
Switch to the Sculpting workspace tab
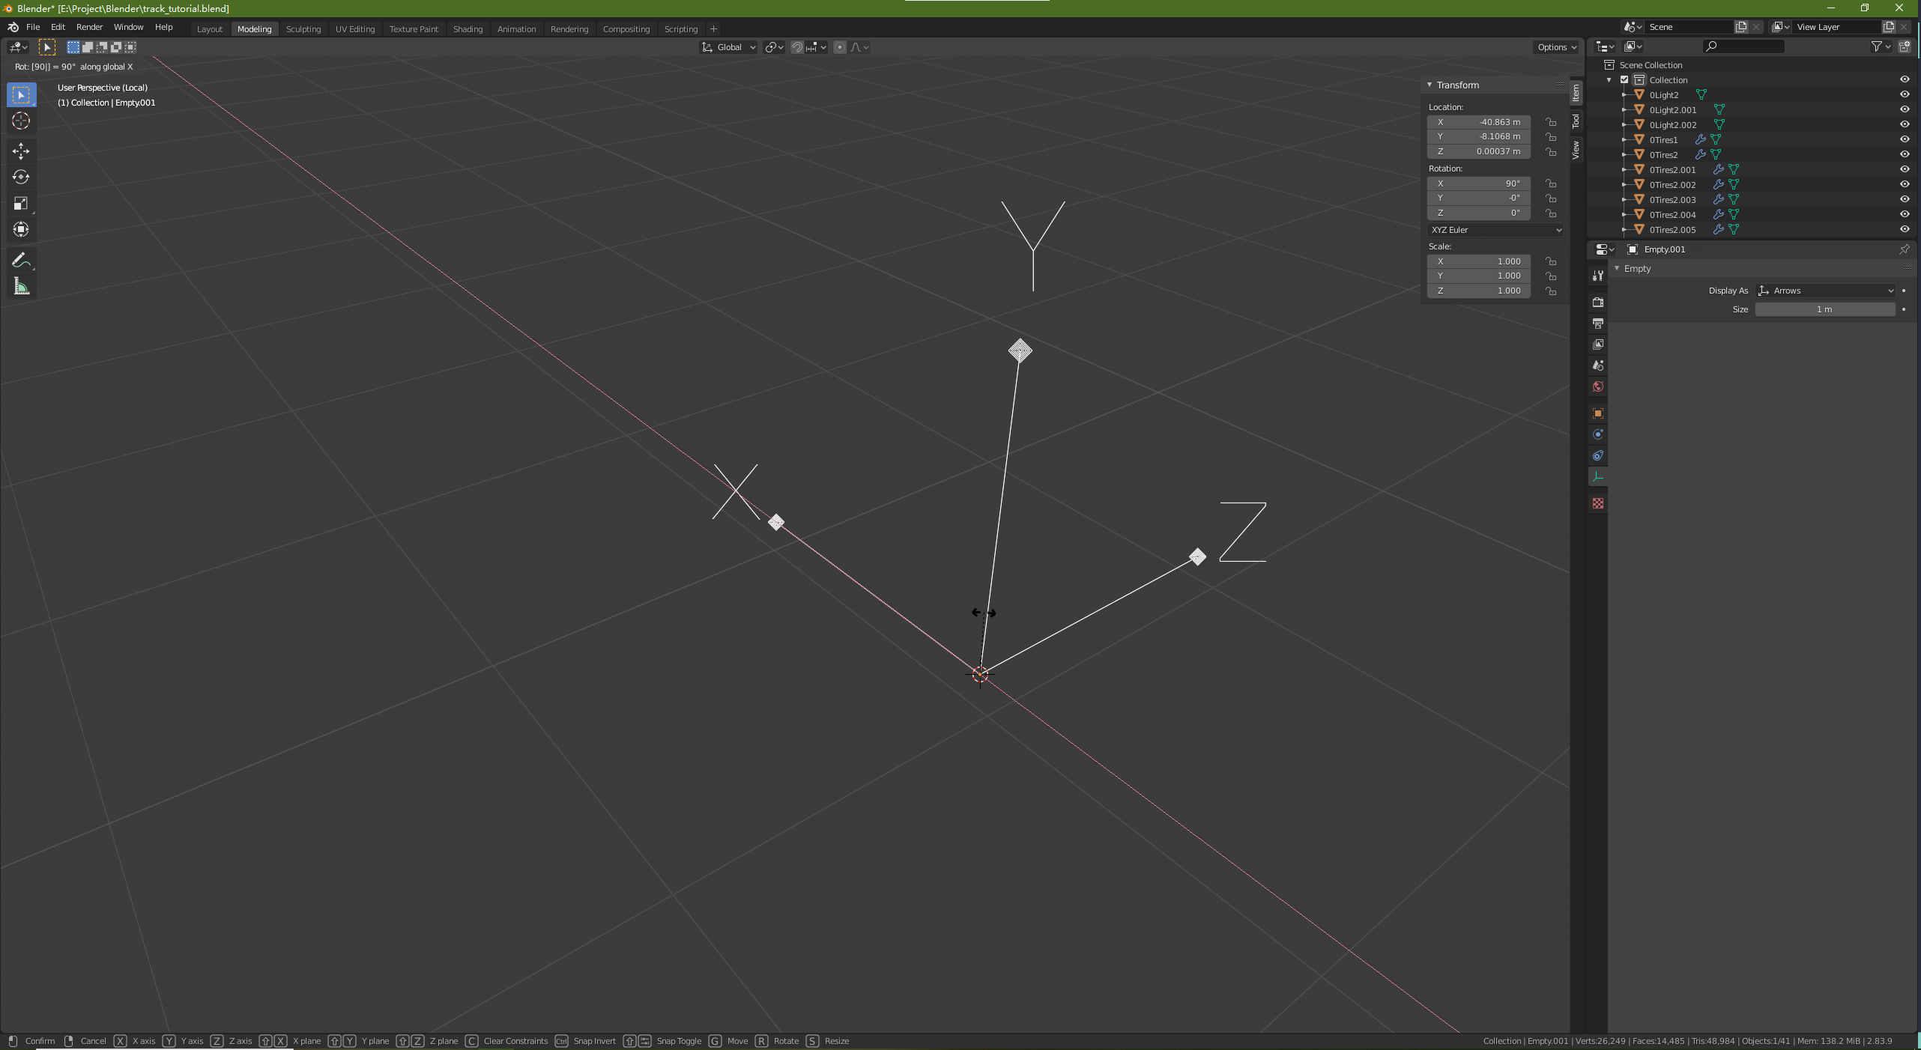point(303,29)
